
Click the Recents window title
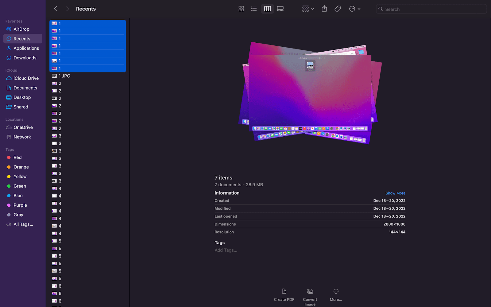(86, 9)
